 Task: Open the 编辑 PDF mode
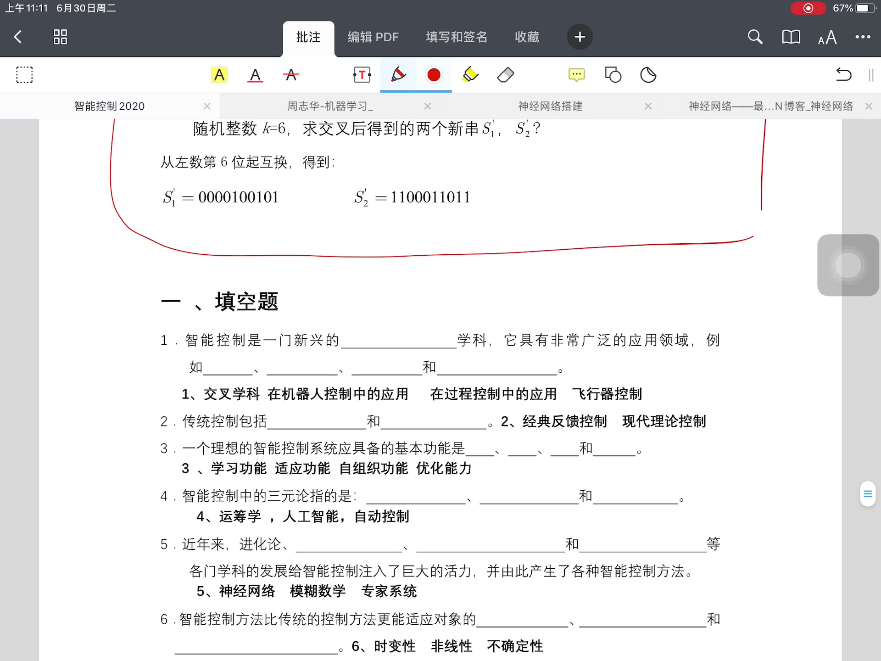pos(373,37)
